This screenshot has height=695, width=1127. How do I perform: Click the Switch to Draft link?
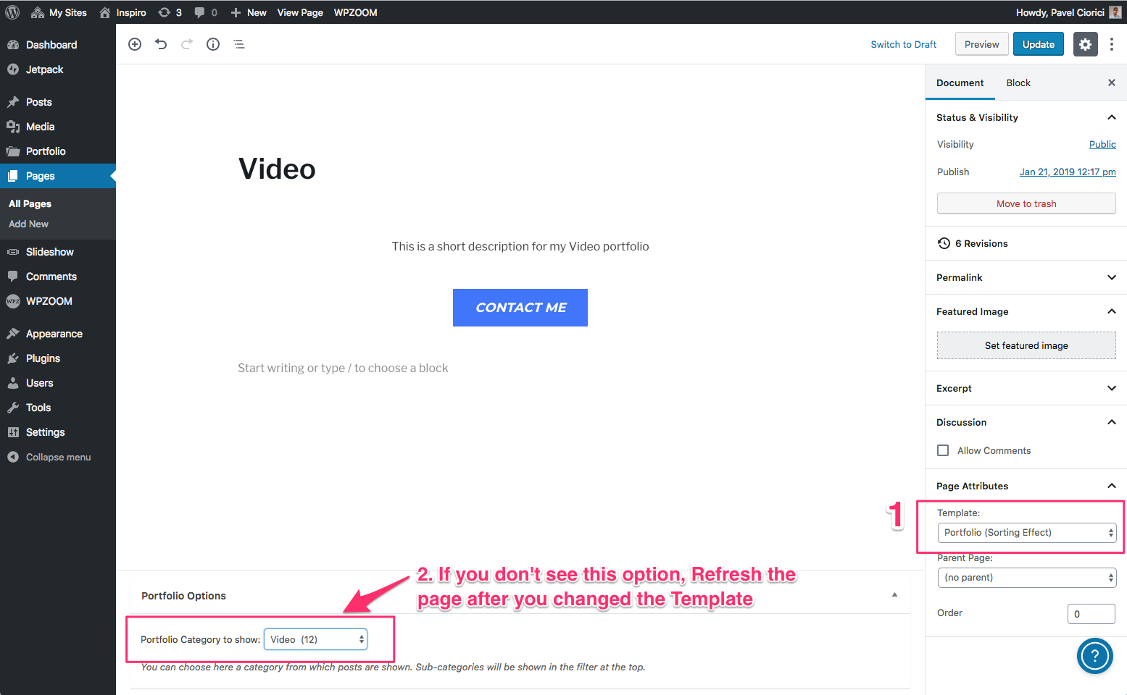tap(903, 44)
